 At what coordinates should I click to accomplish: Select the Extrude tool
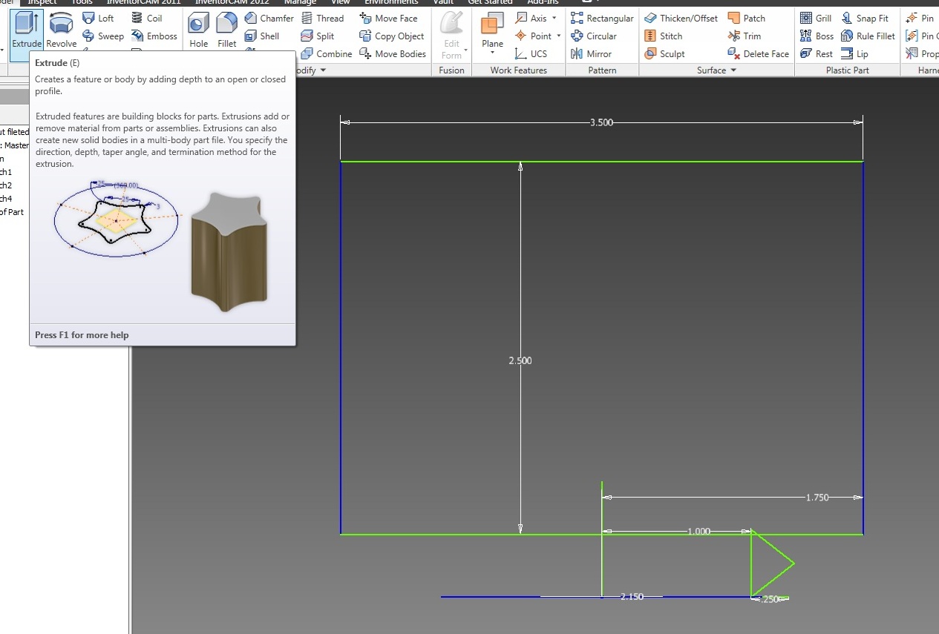(x=27, y=30)
